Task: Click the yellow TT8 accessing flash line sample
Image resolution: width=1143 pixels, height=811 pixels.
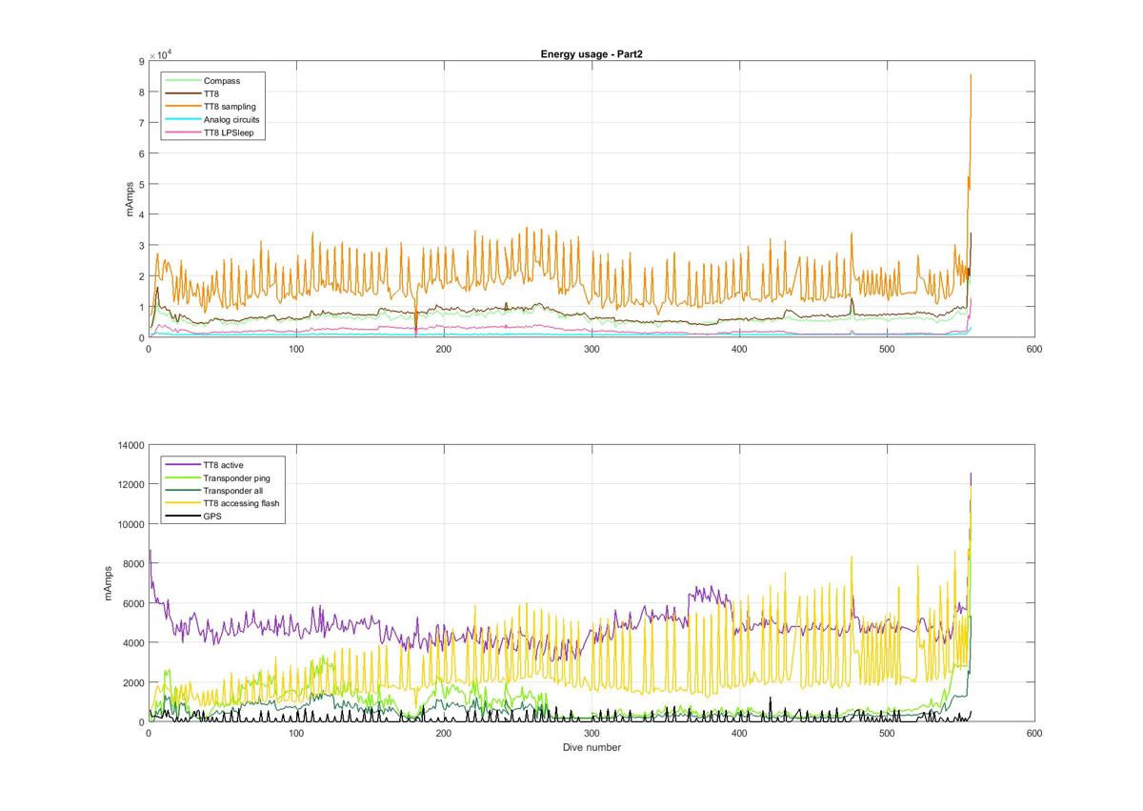Action: (x=182, y=503)
